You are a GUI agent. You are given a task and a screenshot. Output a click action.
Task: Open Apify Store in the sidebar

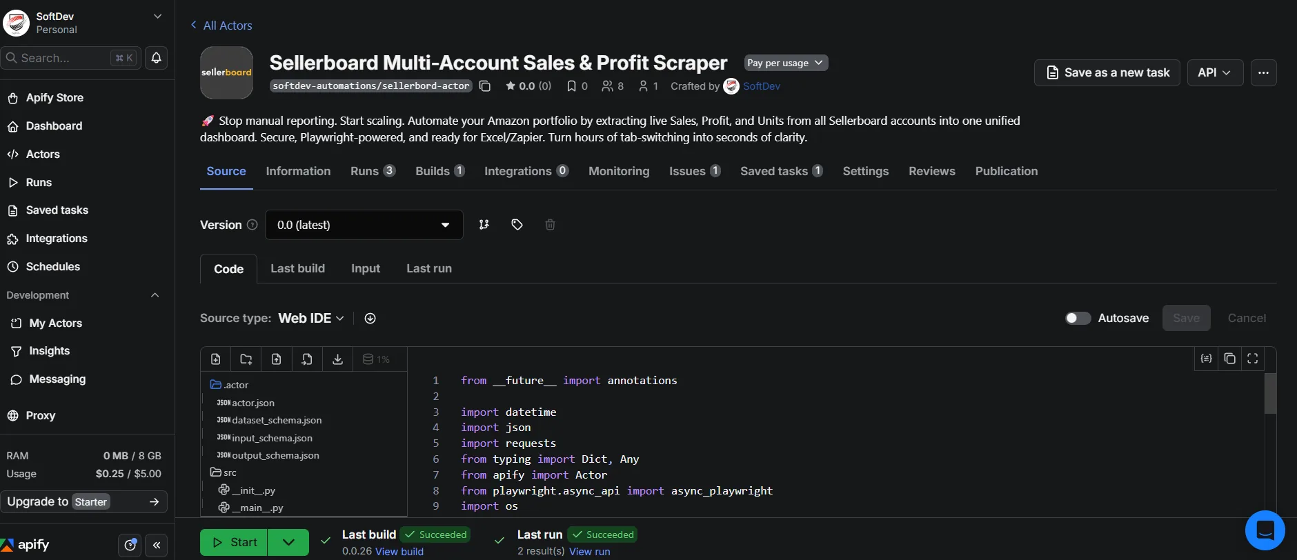pyautogui.click(x=55, y=98)
